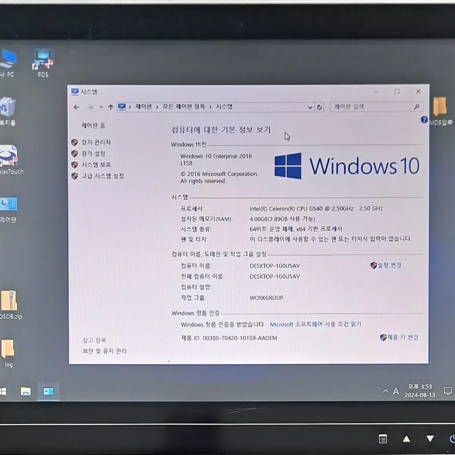Open the recent locations dropdown arrow
Image resolution: width=455 pixels, height=455 pixels.
(101, 107)
